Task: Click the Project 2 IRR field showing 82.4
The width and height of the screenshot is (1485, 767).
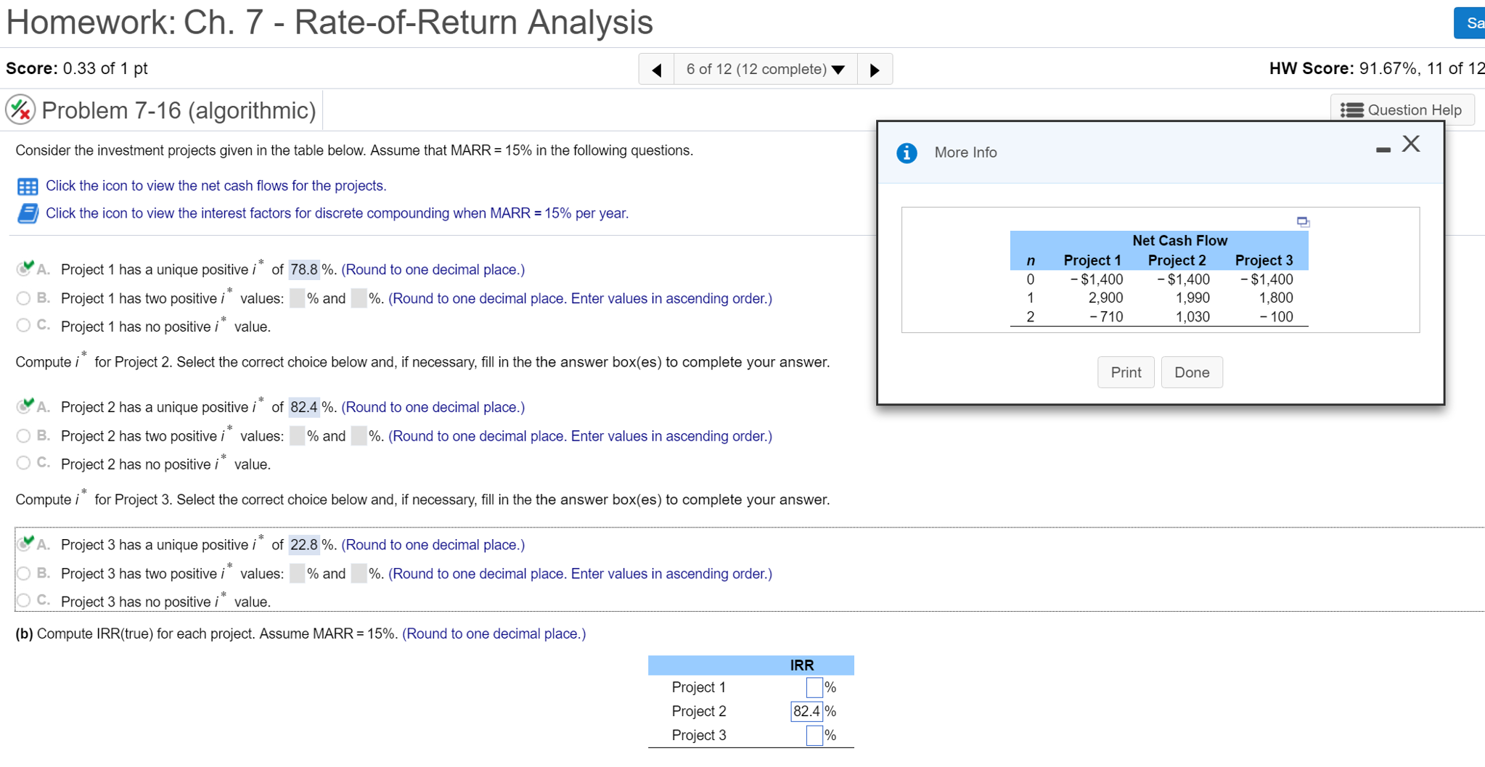Action: (806, 711)
